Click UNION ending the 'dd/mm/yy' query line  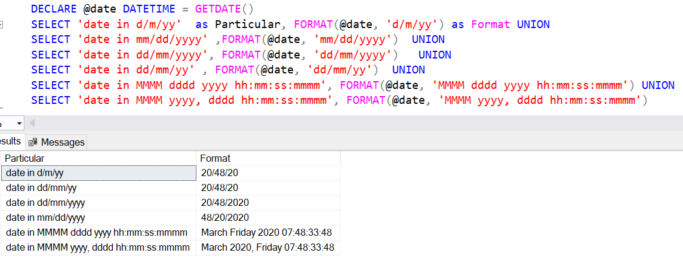[x=408, y=70]
